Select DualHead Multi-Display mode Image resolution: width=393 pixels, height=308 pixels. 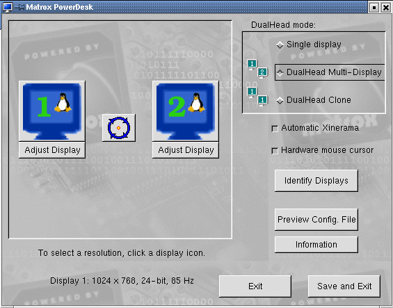(329, 72)
